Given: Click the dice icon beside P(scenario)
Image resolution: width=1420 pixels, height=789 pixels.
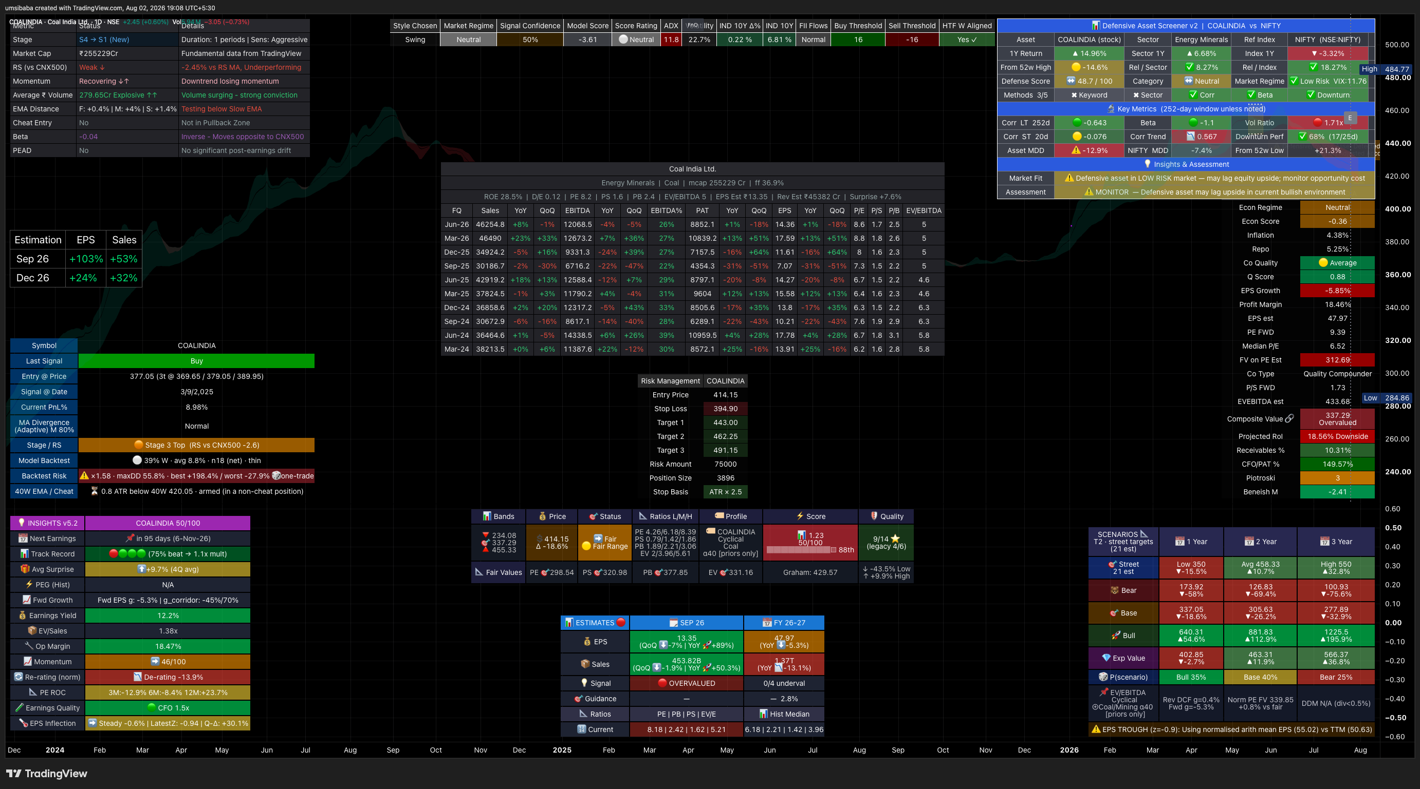Looking at the screenshot, I should 1103,677.
